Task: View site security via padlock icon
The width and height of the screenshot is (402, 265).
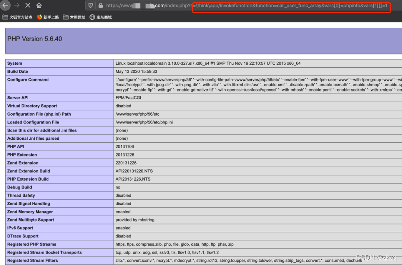Action: 100,5
